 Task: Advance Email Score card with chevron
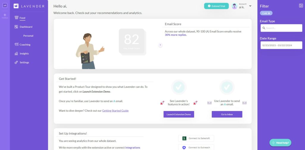click(x=160, y=45)
